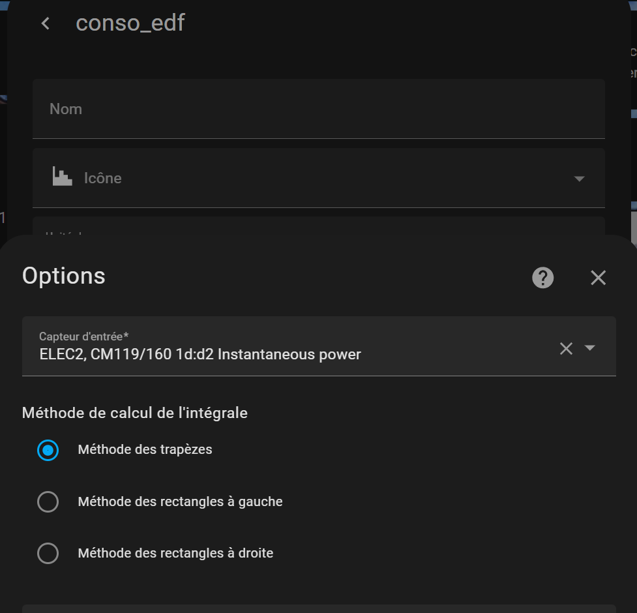Click the Icône picker field label

point(103,178)
